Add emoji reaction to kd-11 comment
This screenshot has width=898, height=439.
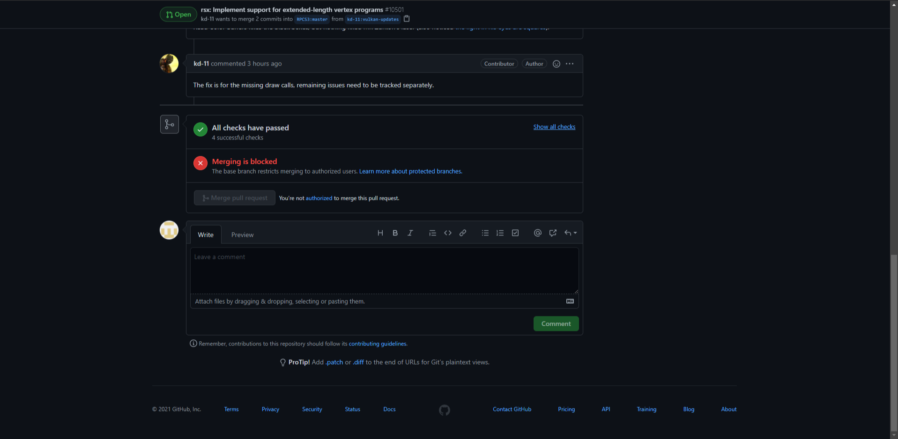(557, 64)
